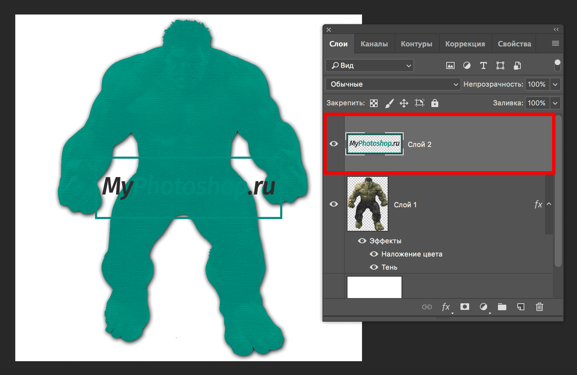This screenshot has width=577, height=375.
Task: Open the Непрозрачность dropdown
Action: click(555, 84)
